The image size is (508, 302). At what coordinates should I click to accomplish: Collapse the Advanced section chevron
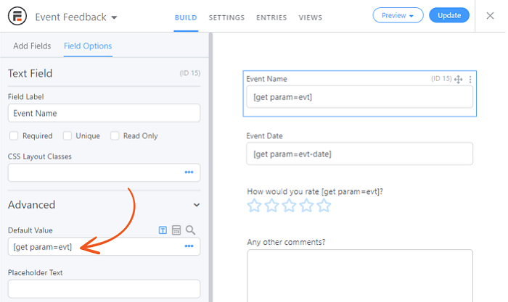click(197, 205)
